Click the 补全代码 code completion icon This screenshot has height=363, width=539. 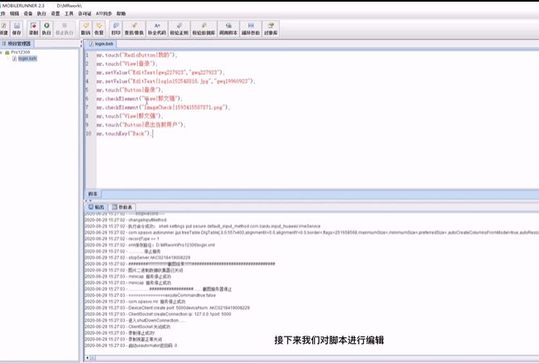coord(158,27)
